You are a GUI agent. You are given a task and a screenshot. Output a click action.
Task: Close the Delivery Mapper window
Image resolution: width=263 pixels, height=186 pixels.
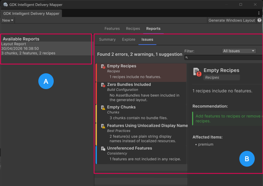255,5
